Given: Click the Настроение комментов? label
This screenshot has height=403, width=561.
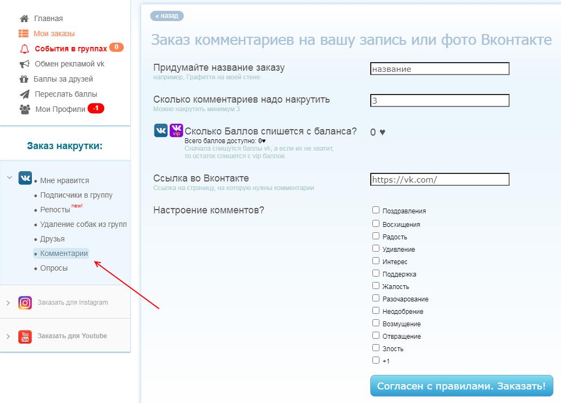Looking at the screenshot, I should [x=209, y=210].
